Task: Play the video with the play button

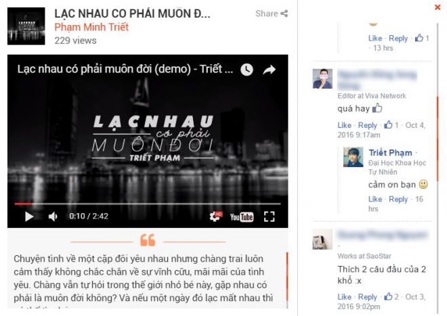Action: 29,217
